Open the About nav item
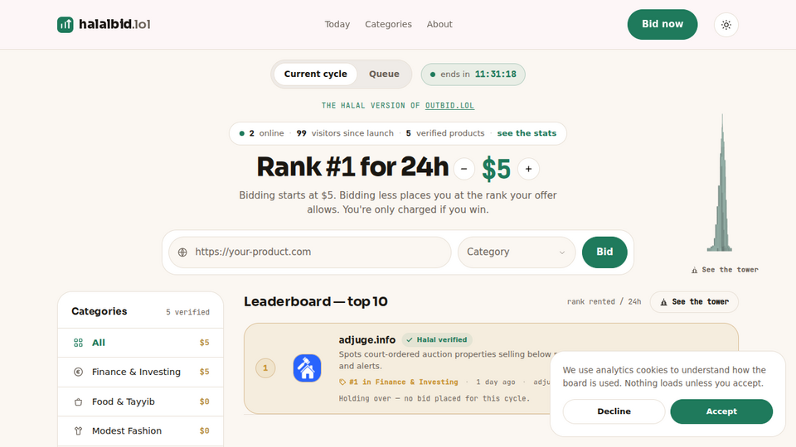The height and width of the screenshot is (447, 796). pos(439,24)
